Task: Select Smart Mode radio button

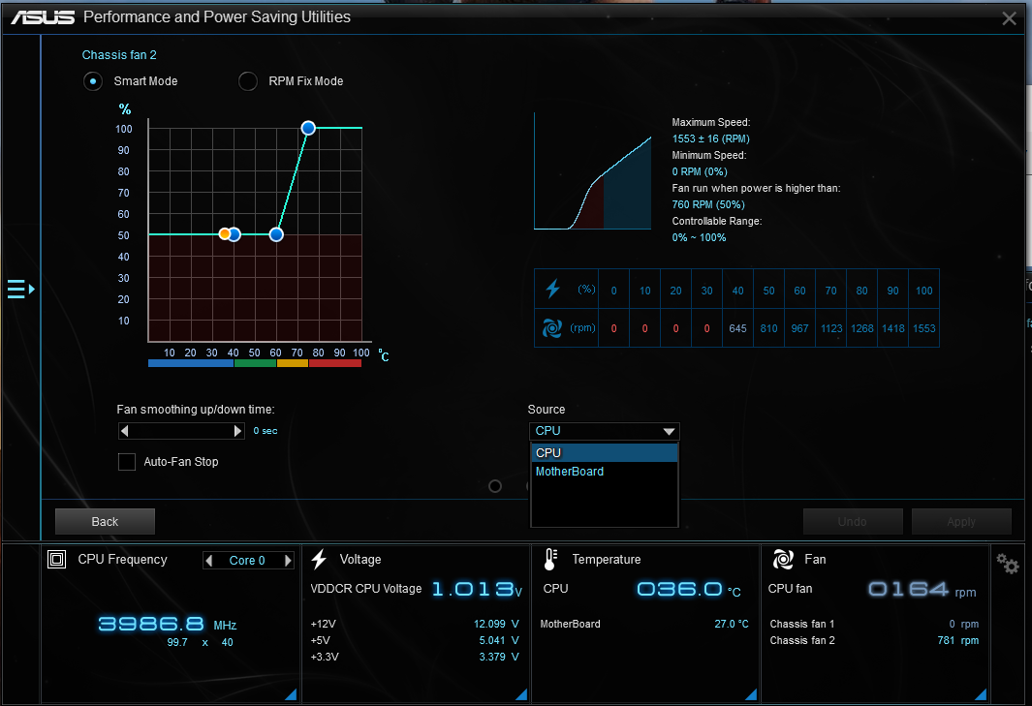Action: coord(93,81)
